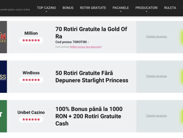Expand the PACANELE menu arrow
This screenshot has height=138, width=183.
121,12
